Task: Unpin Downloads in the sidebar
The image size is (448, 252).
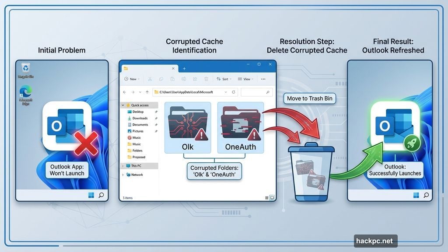Action: [156, 118]
